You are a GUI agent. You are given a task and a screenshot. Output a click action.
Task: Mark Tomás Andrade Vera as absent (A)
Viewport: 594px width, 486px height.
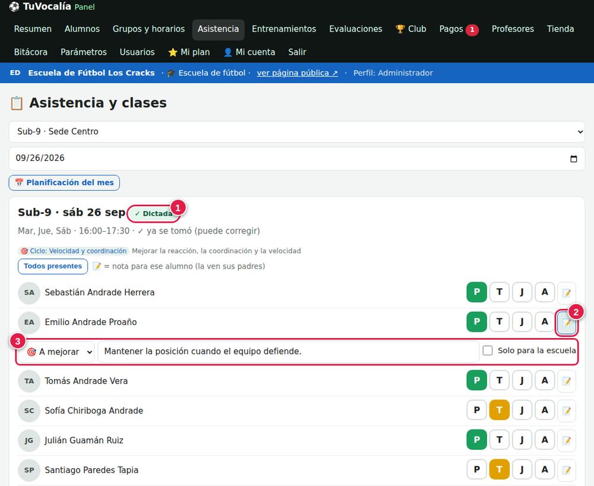(545, 381)
